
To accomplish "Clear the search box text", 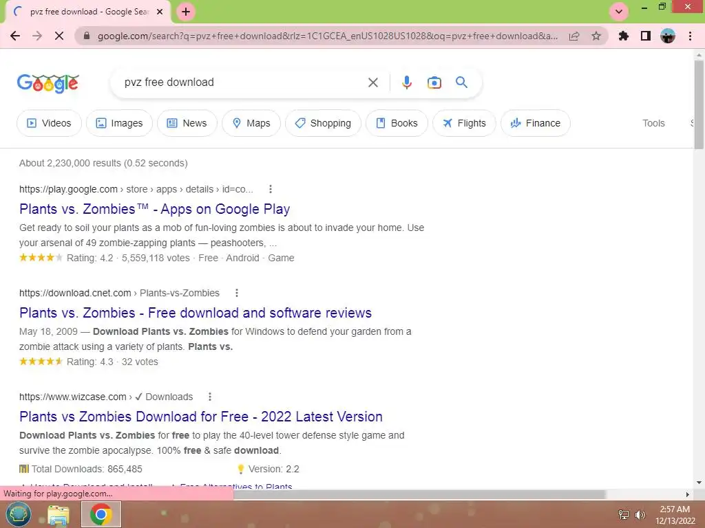I will click(x=372, y=82).
